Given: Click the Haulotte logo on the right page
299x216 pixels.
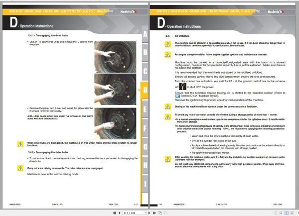Looking at the screenshot, I should 276,12.
